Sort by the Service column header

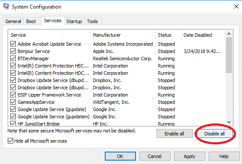[49, 35]
